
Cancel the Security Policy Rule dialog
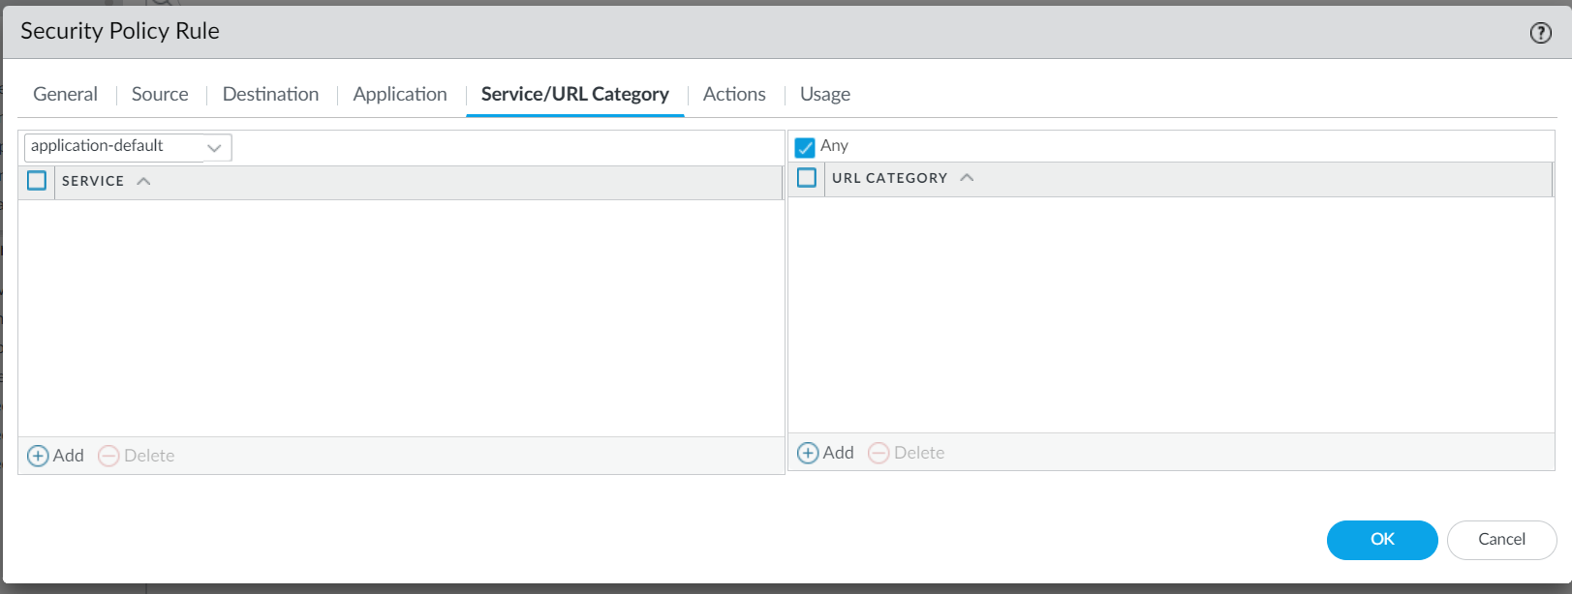tap(1501, 540)
